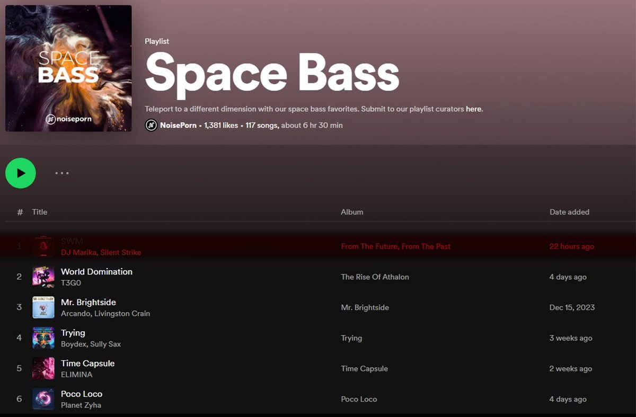Screen dimensions: 636x417
Task: Click the '1,381 likes' text
Action: point(221,126)
